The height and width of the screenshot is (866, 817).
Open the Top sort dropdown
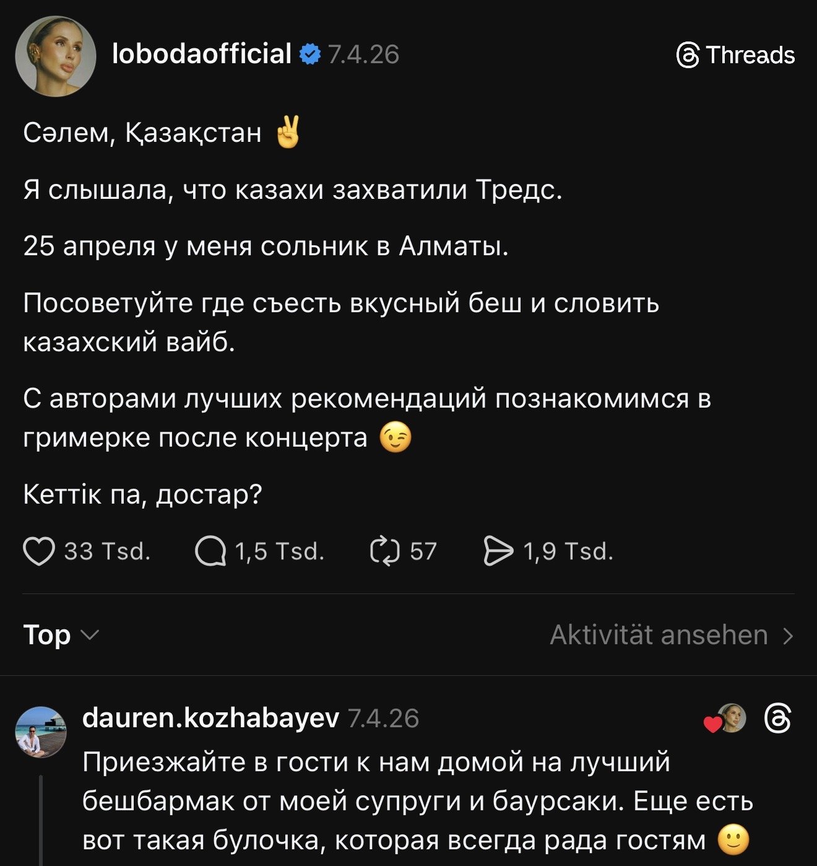point(61,636)
